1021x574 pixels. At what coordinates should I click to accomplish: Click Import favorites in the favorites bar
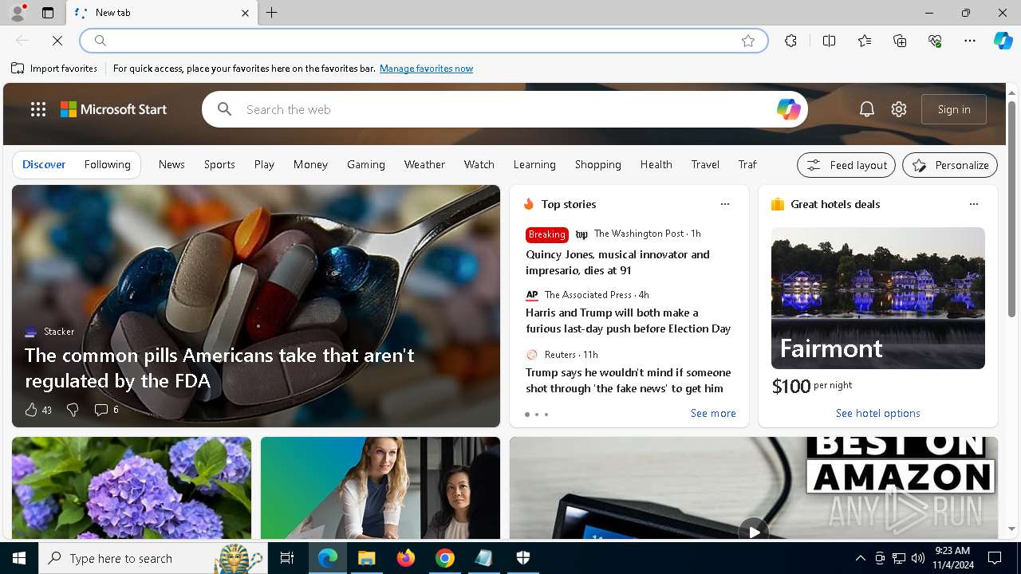54,69
